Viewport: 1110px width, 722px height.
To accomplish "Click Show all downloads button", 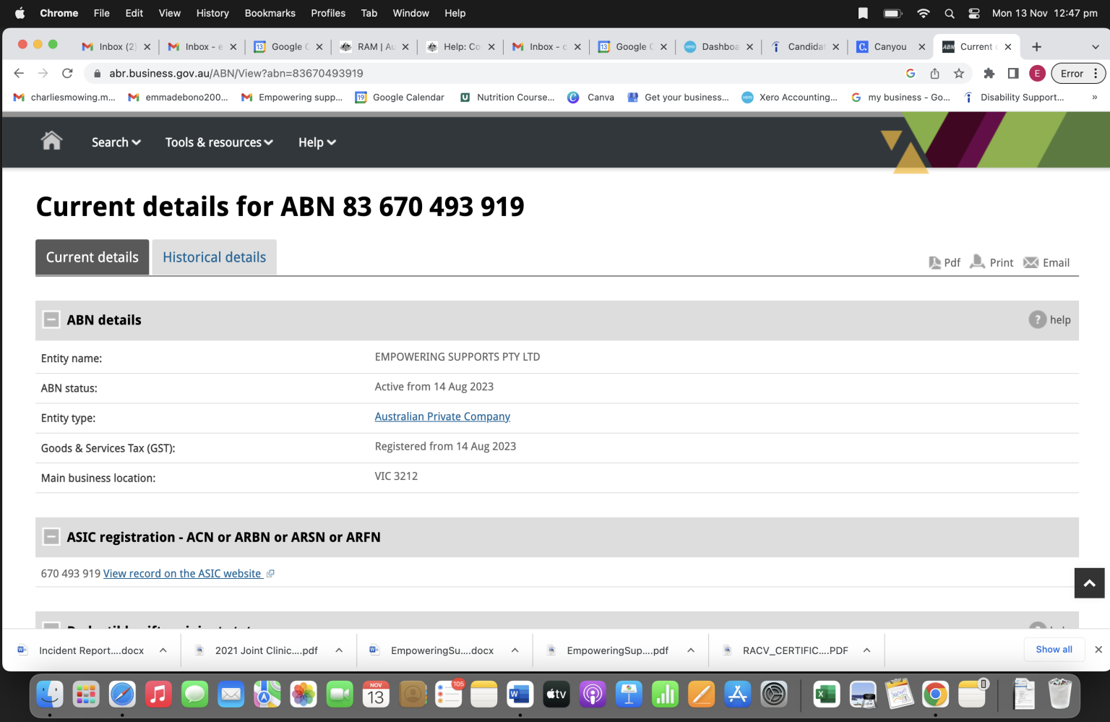I will pyautogui.click(x=1054, y=649).
